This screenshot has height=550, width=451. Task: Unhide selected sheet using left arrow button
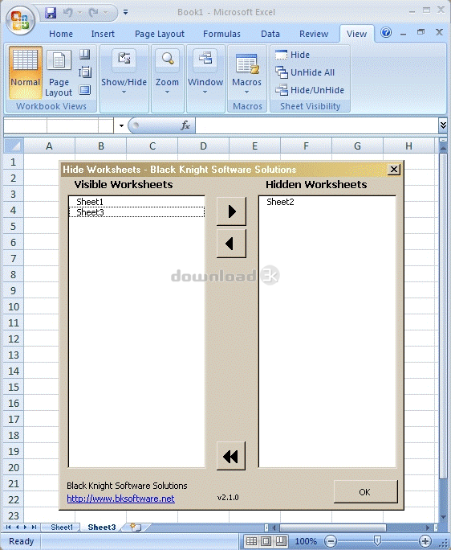231,244
